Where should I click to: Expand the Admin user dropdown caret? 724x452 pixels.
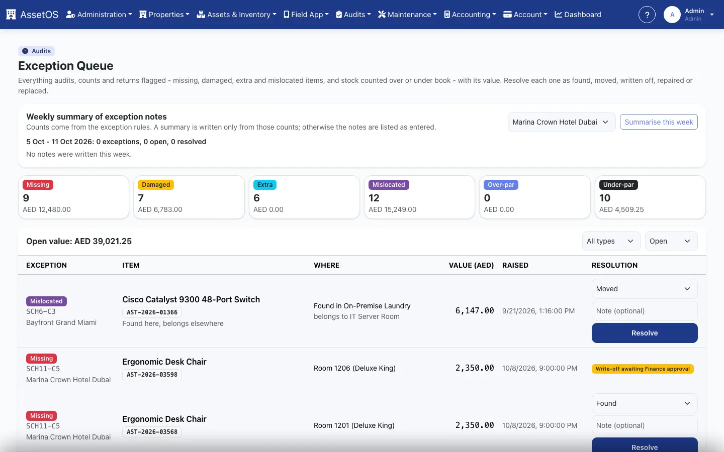click(x=712, y=15)
